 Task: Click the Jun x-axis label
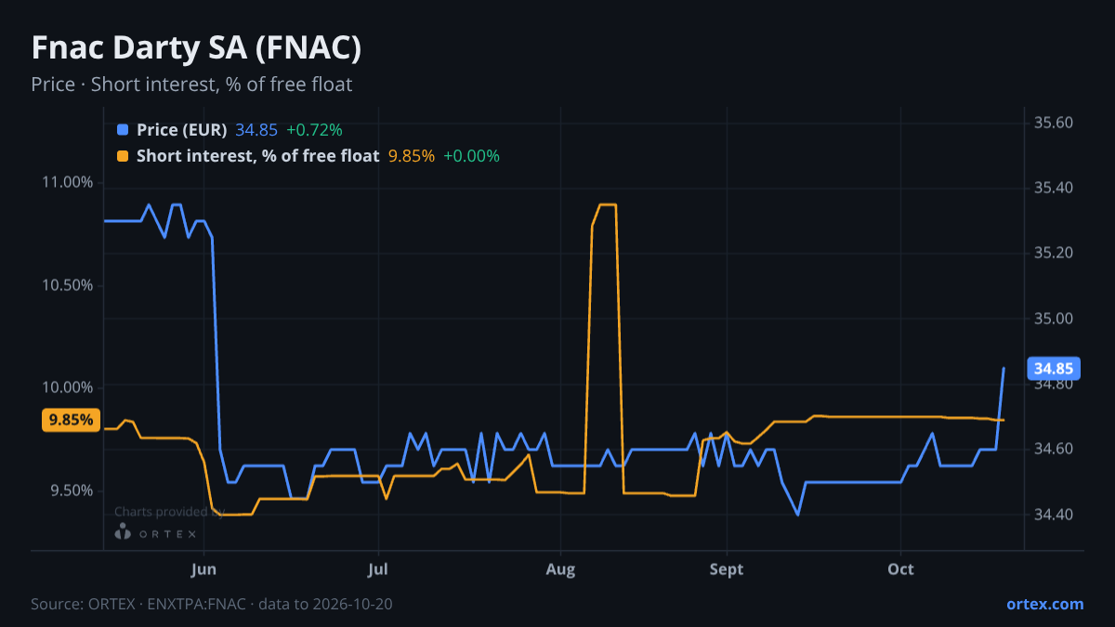tap(203, 569)
